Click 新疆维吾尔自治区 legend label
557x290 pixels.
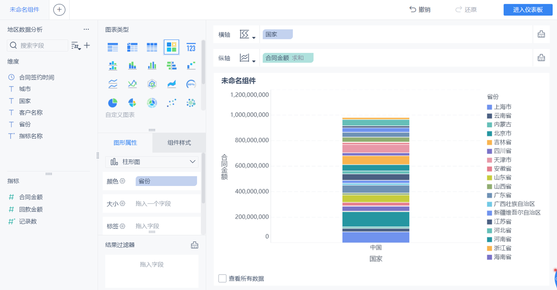517,213
